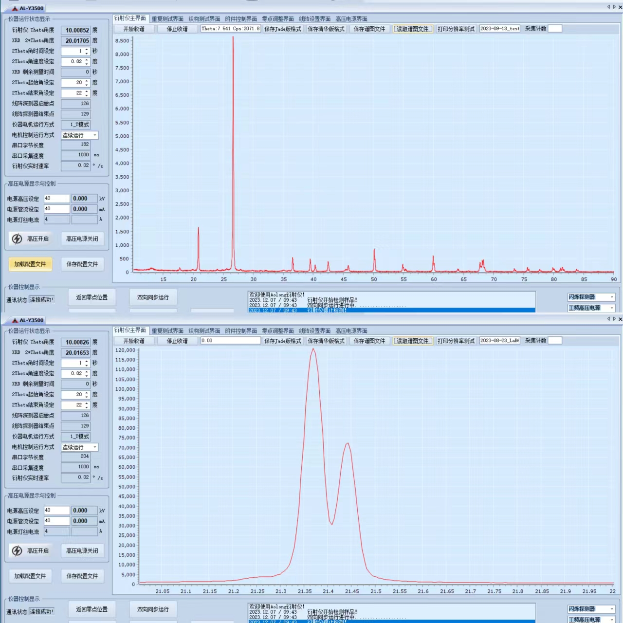Click the lightning icon on the lower 高压开启 button
The image size is (623, 623).
coord(17,551)
